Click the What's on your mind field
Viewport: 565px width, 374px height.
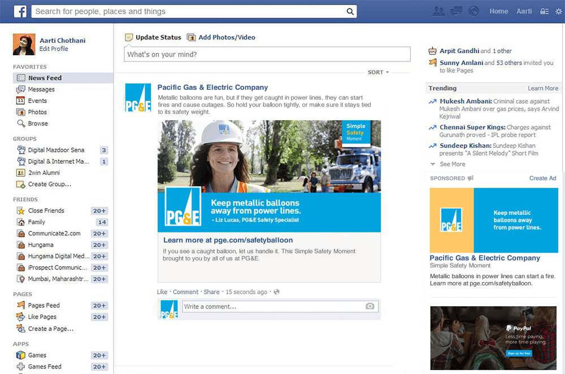[x=267, y=54]
